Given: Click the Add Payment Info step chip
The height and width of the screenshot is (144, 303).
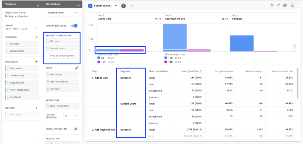Looking at the screenshot, I should point(62,82).
